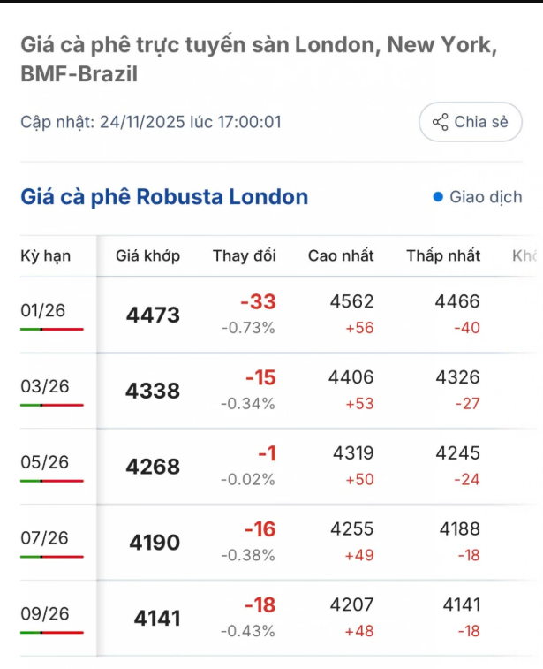Click the range bar under 09/26
Screen dimensions: 543x669
point(51,632)
